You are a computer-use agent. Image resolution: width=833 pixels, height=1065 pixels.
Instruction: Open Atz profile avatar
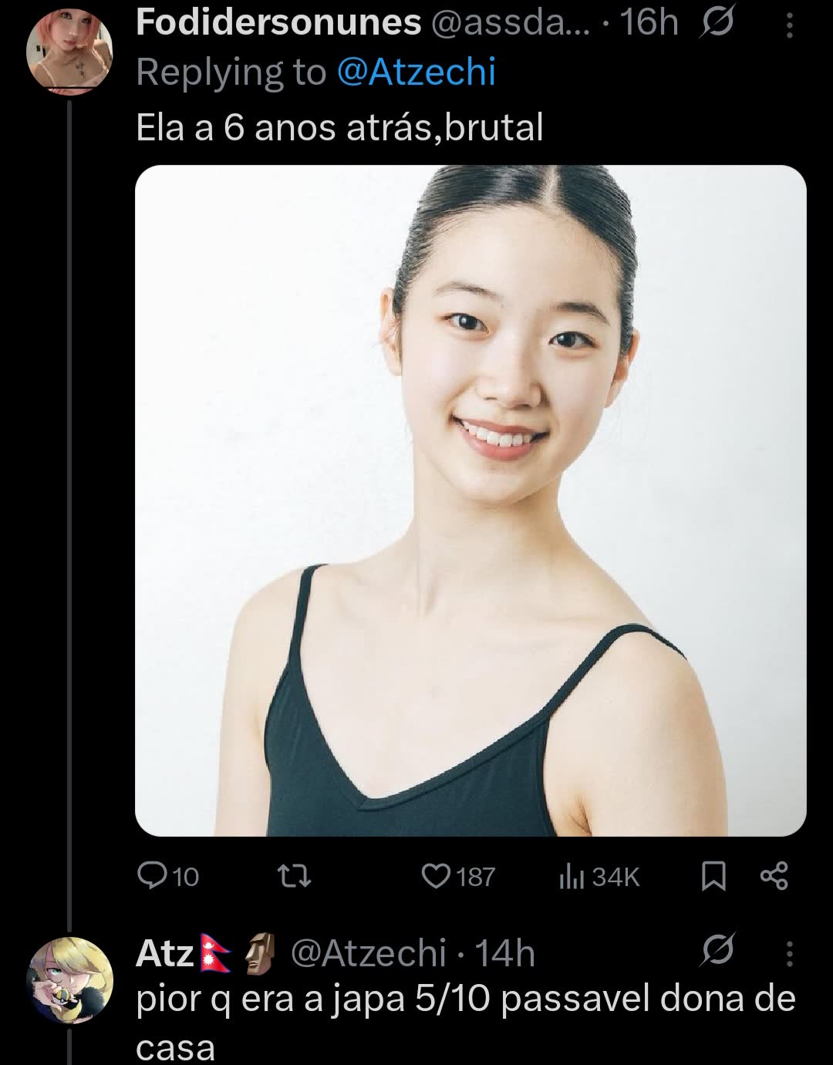click(70, 980)
